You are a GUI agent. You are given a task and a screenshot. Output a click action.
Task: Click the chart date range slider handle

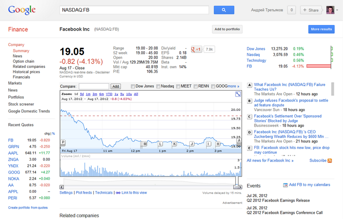tap(236, 187)
